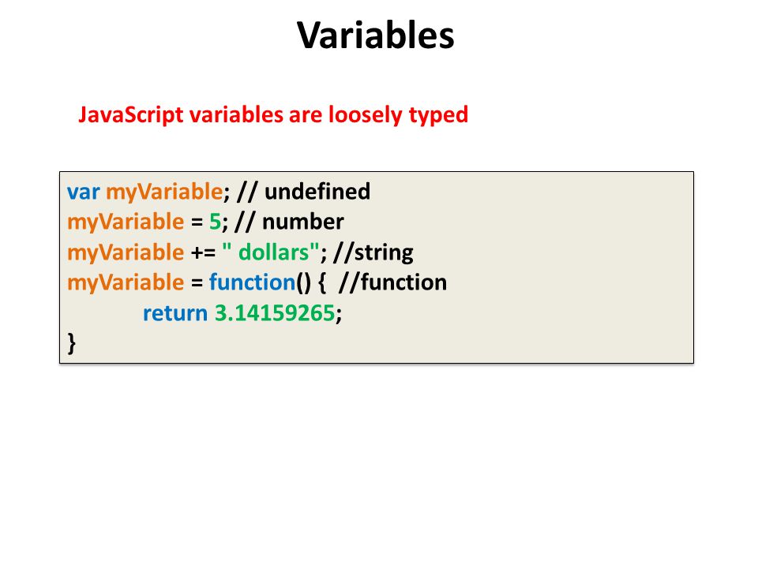The image size is (758, 568).
Task: Click the green 3.14159265 value
Action: click(275, 313)
